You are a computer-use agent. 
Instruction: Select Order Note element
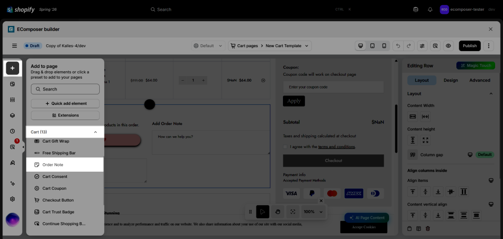tap(65, 165)
